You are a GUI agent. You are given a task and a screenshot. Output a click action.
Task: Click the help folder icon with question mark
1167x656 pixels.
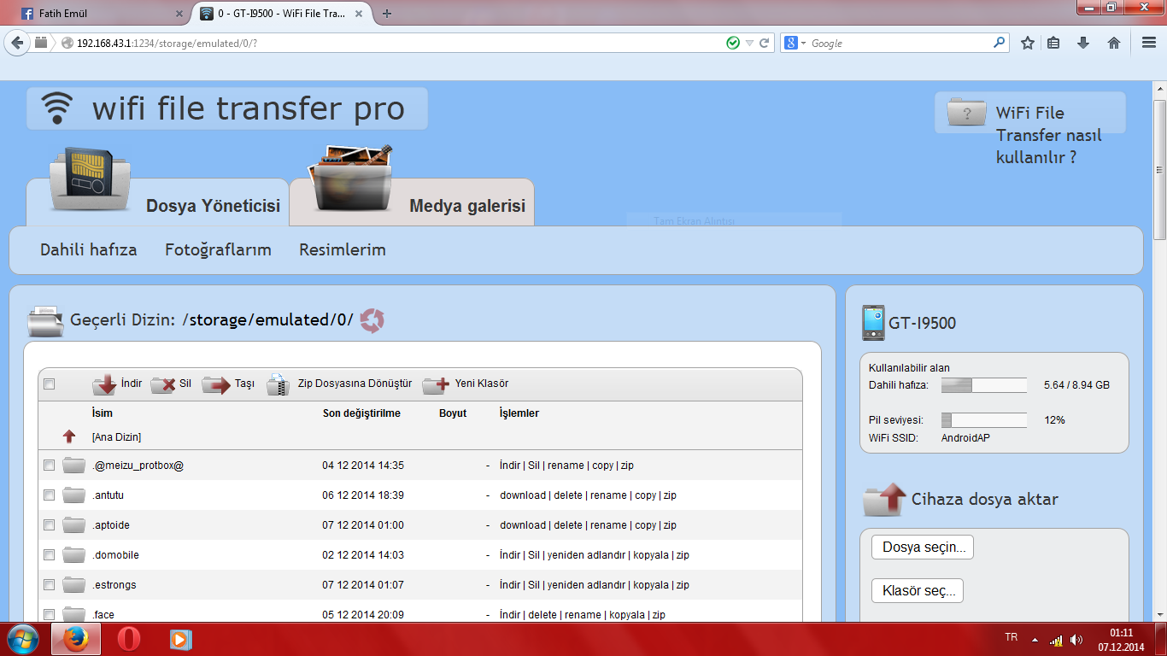966,113
